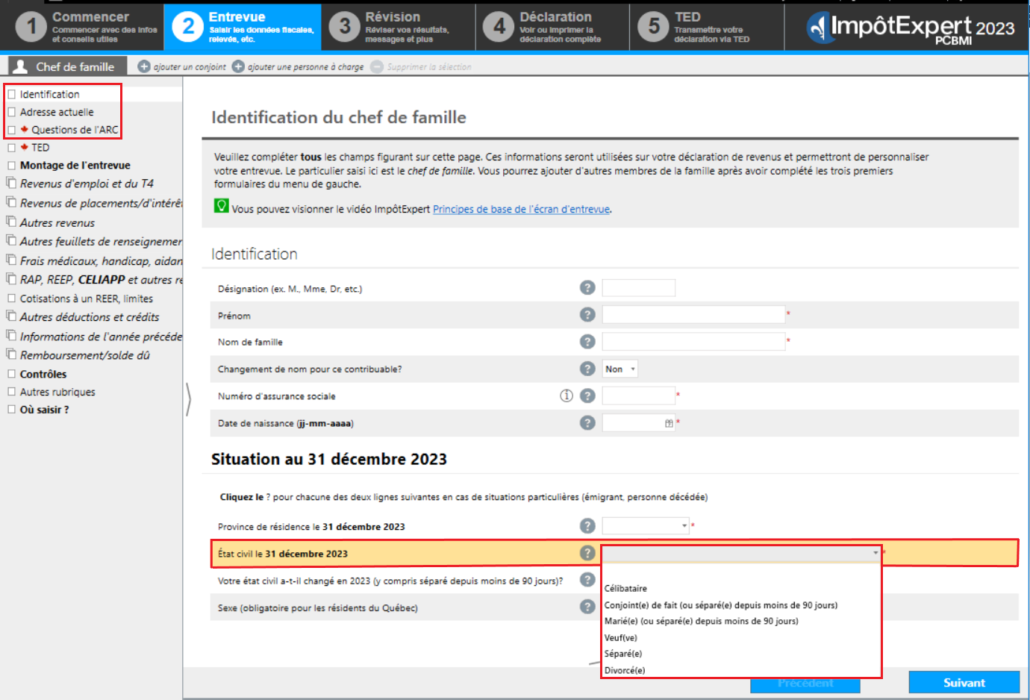Click the plus icon for ajouter un conjoint

[x=144, y=66]
